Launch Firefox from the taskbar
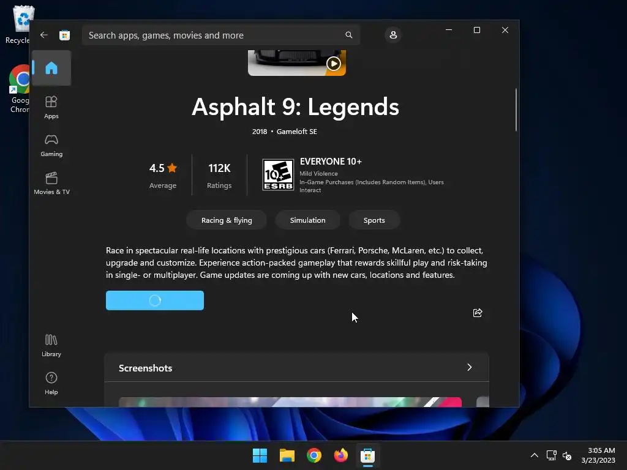 340,455
